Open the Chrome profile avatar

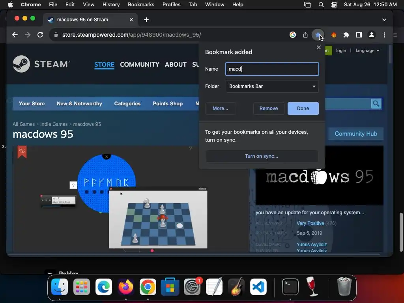pyautogui.click(x=372, y=35)
